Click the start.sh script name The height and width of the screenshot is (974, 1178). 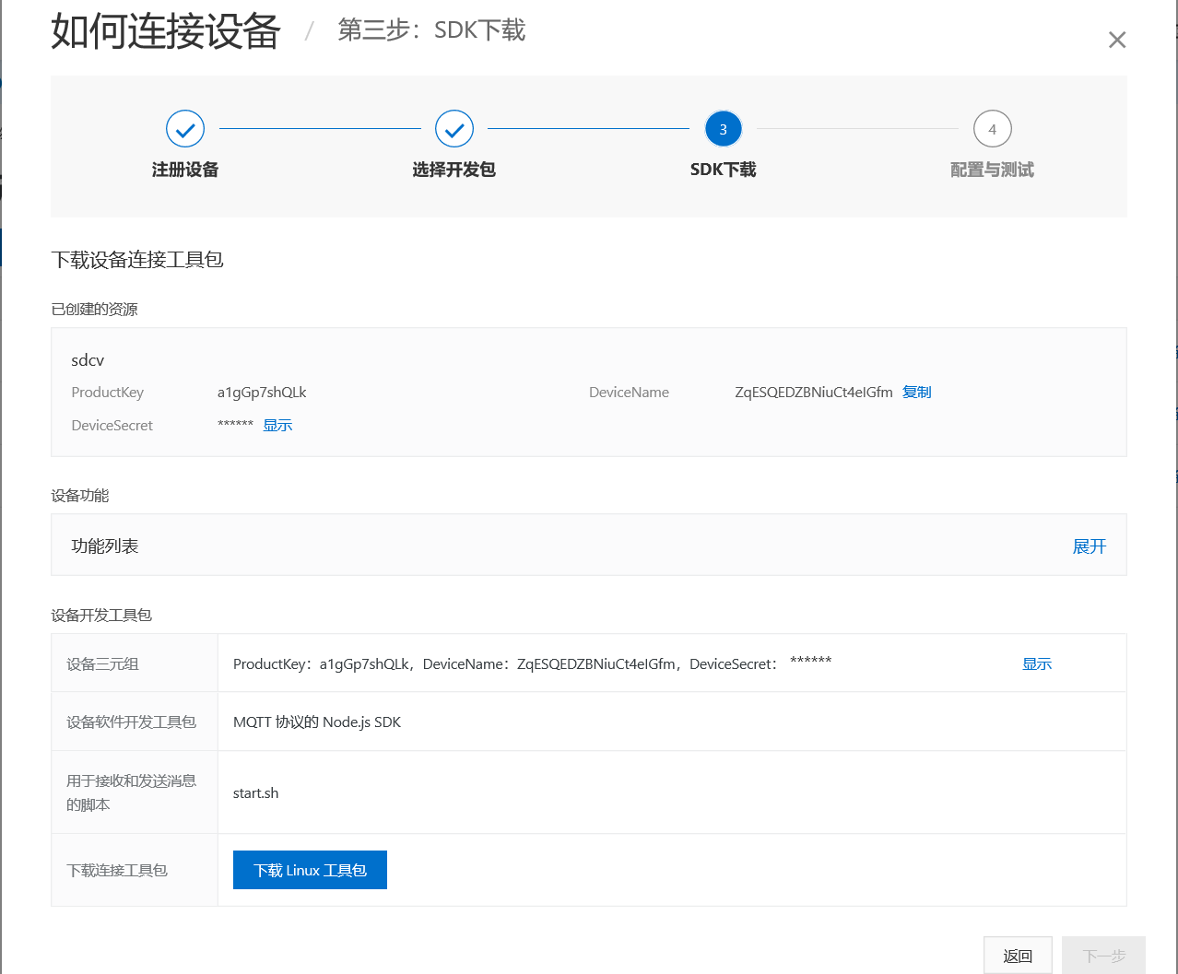[255, 792]
